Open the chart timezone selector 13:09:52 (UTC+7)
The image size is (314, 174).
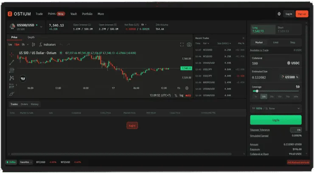click(x=160, y=95)
